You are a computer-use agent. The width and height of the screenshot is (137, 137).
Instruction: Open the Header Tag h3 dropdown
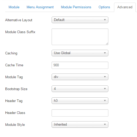80,100
